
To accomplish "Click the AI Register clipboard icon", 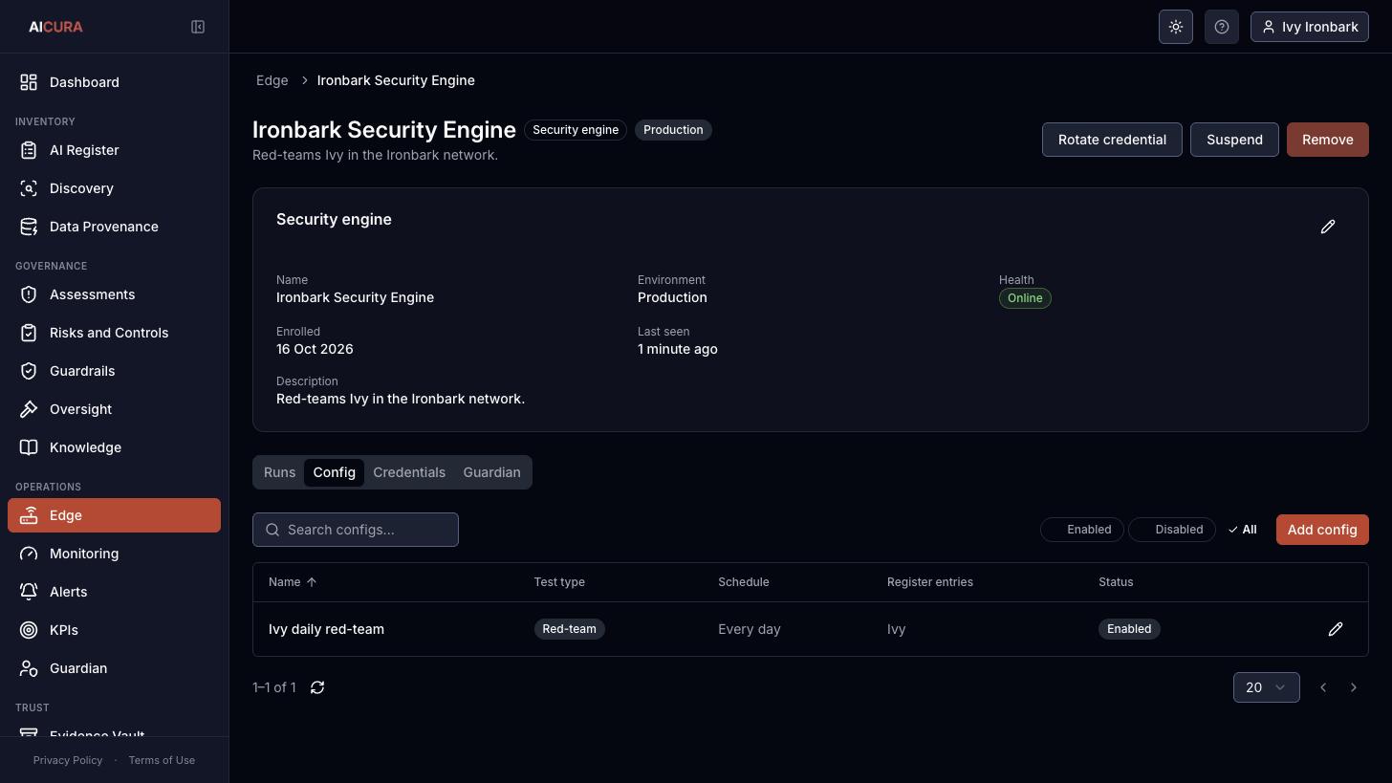I will tap(29, 150).
